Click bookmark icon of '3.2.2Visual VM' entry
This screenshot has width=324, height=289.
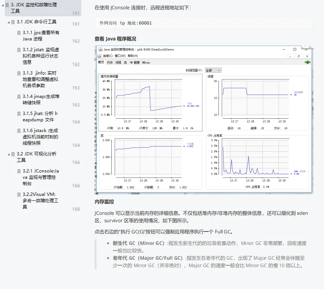19,195
